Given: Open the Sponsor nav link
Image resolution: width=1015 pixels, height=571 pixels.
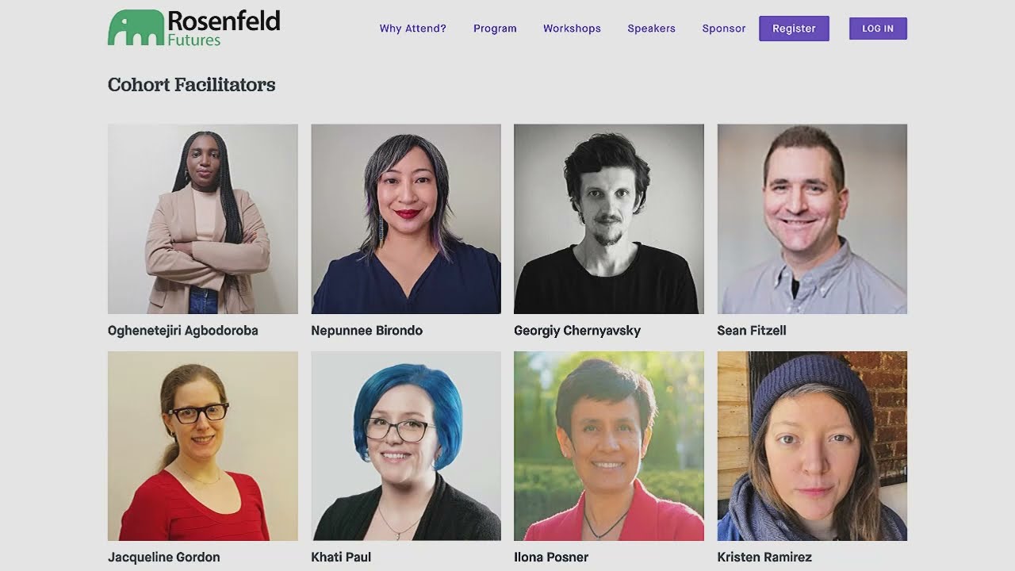Looking at the screenshot, I should 724,29.
